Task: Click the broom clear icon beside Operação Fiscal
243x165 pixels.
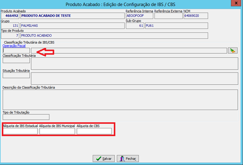Action: click(x=233, y=51)
